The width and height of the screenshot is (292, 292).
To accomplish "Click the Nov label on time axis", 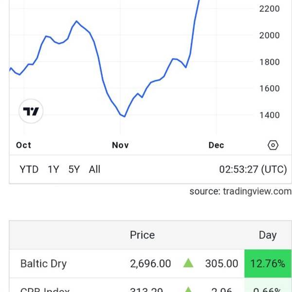I will pyautogui.click(x=120, y=145).
